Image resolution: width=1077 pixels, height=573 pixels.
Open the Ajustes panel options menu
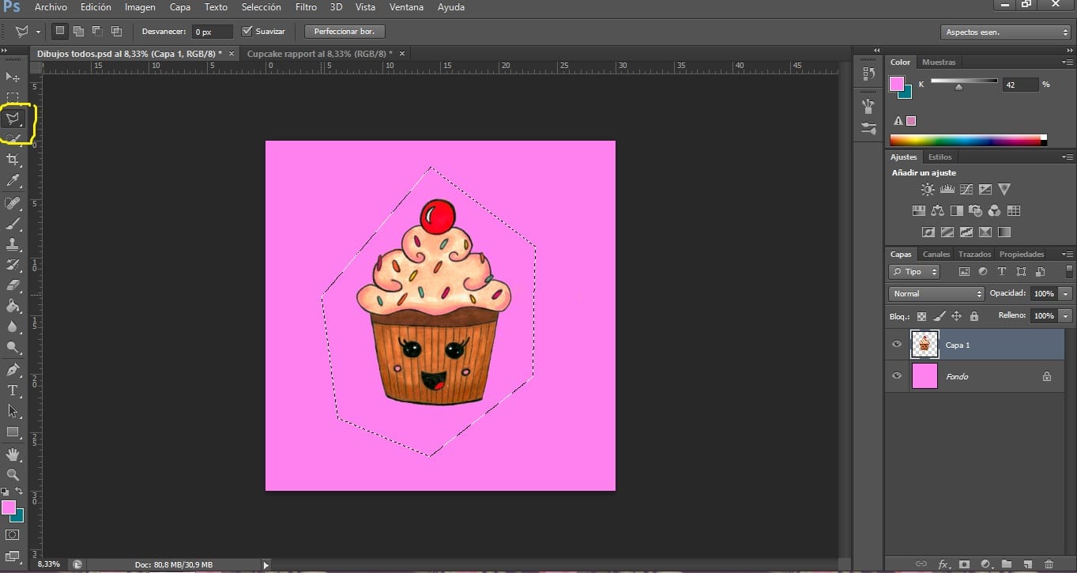pyautogui.click(x=1067, y=156)
